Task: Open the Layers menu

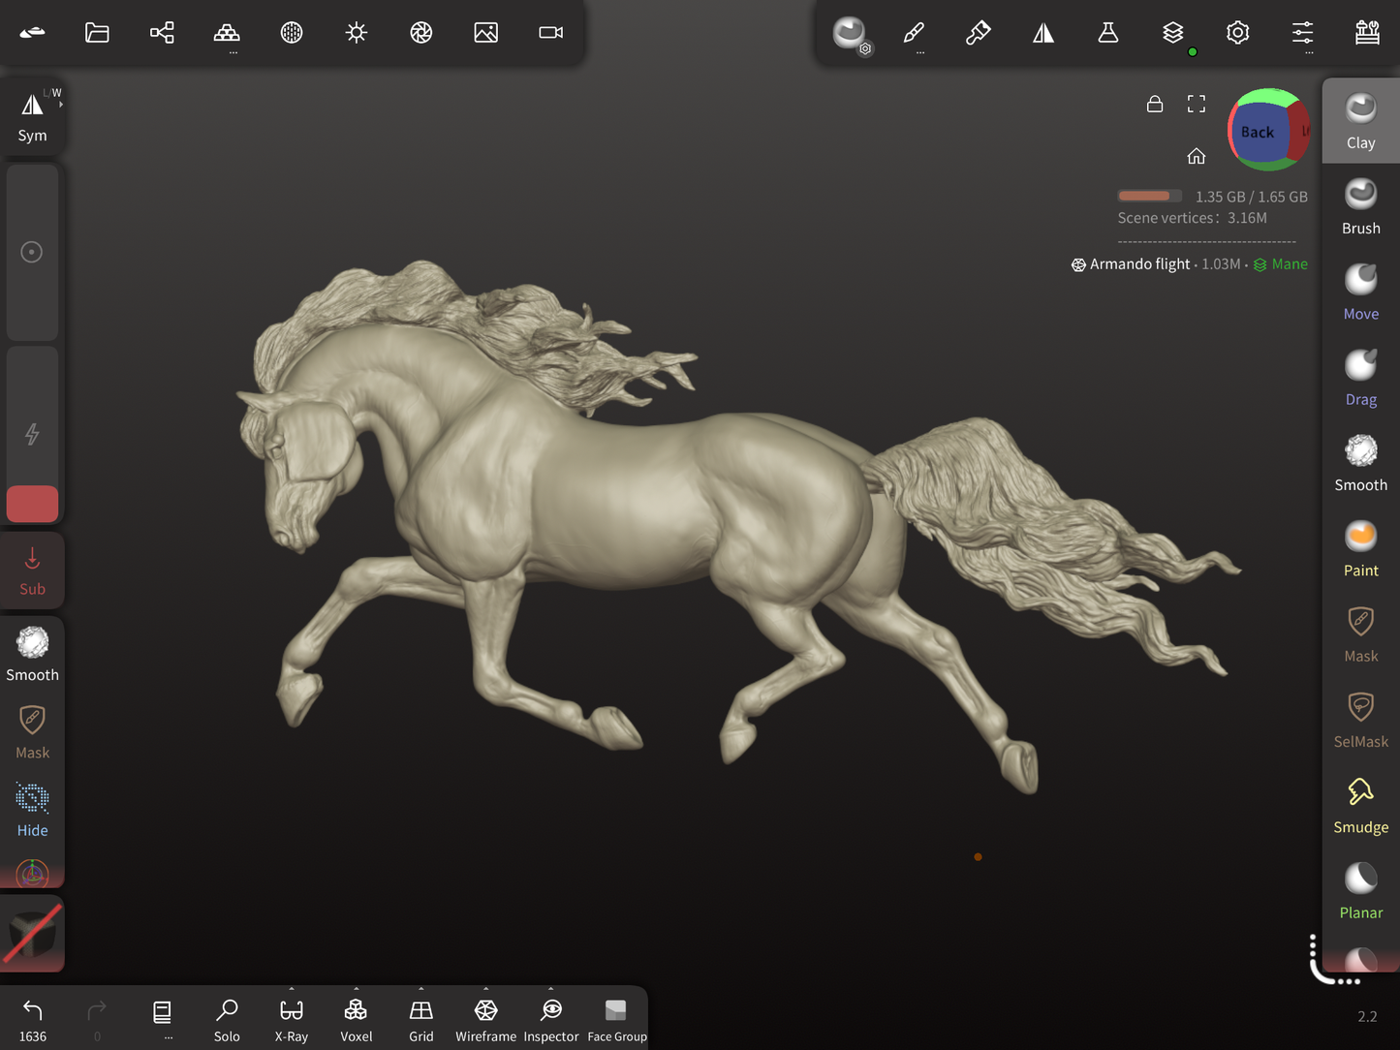Action: 1172,33
